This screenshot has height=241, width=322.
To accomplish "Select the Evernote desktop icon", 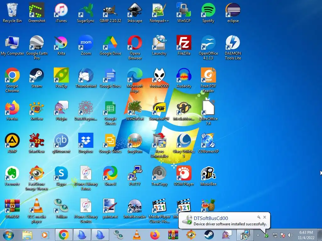I will tap(12, 176).
